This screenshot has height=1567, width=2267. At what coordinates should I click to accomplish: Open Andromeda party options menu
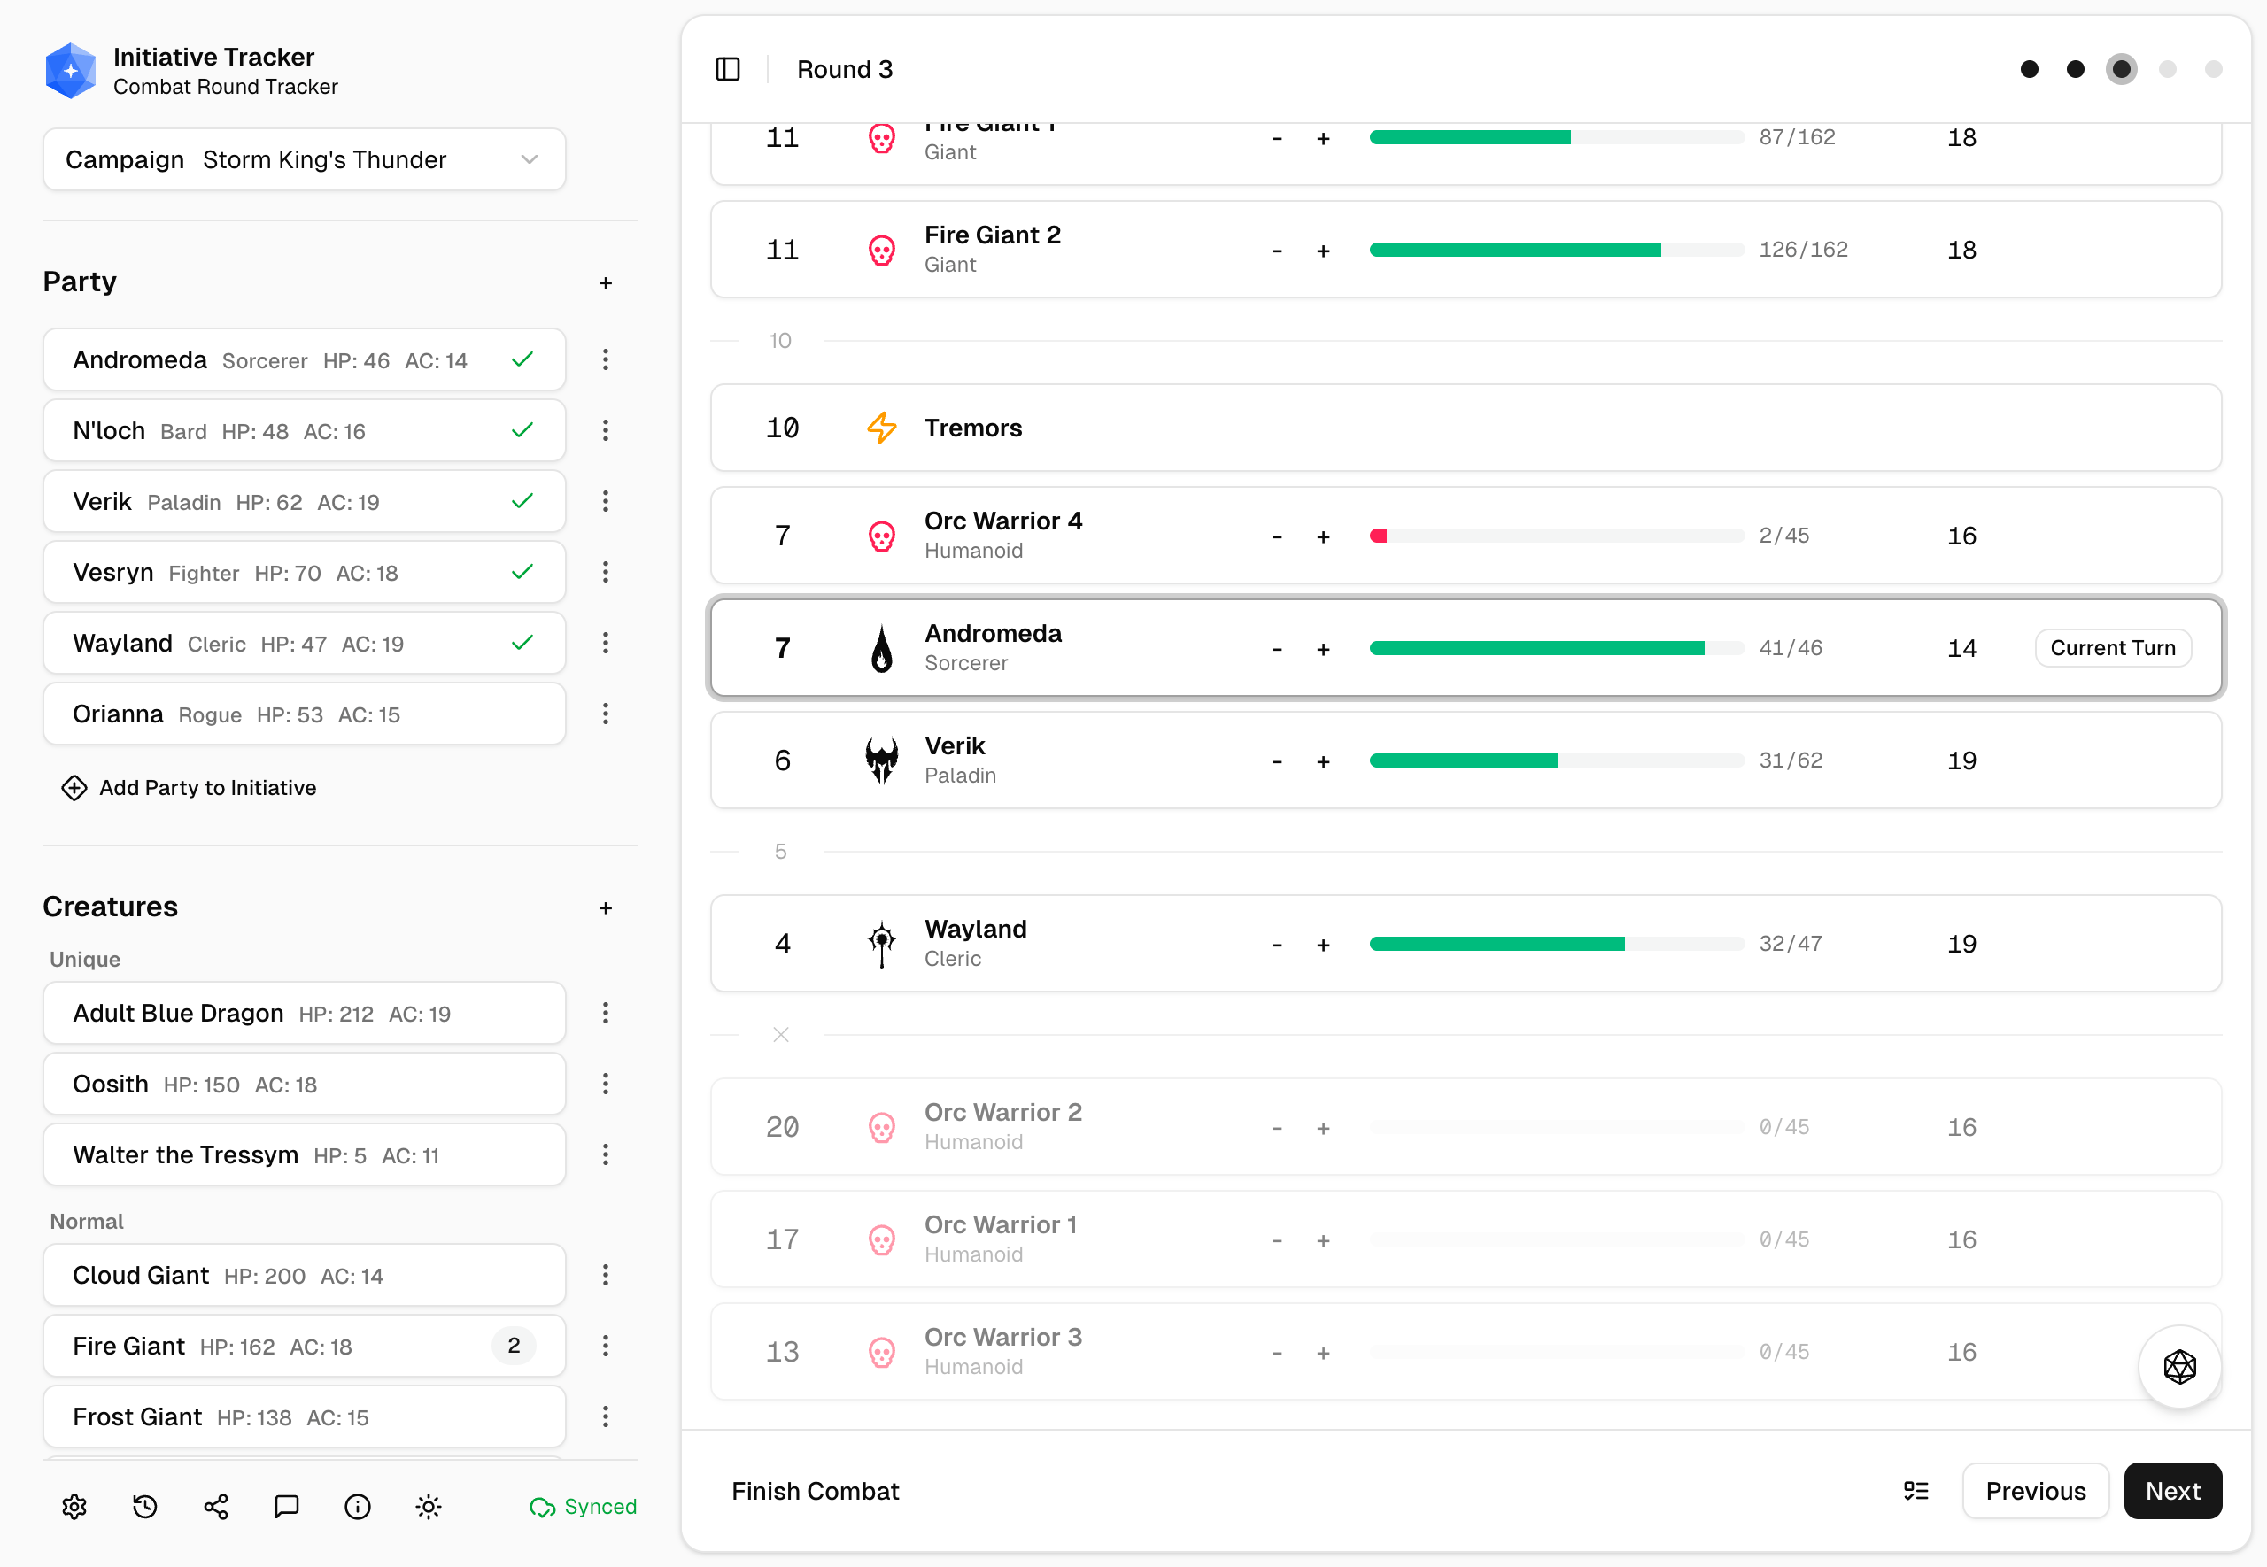[606, 359]
